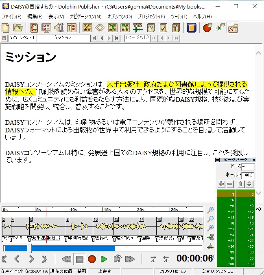Toggle the red record panel toolbar icon
The height and width of the screenshot is (275, 264).
207,28
